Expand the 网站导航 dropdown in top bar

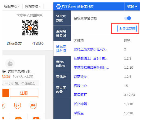coord(33,6)
